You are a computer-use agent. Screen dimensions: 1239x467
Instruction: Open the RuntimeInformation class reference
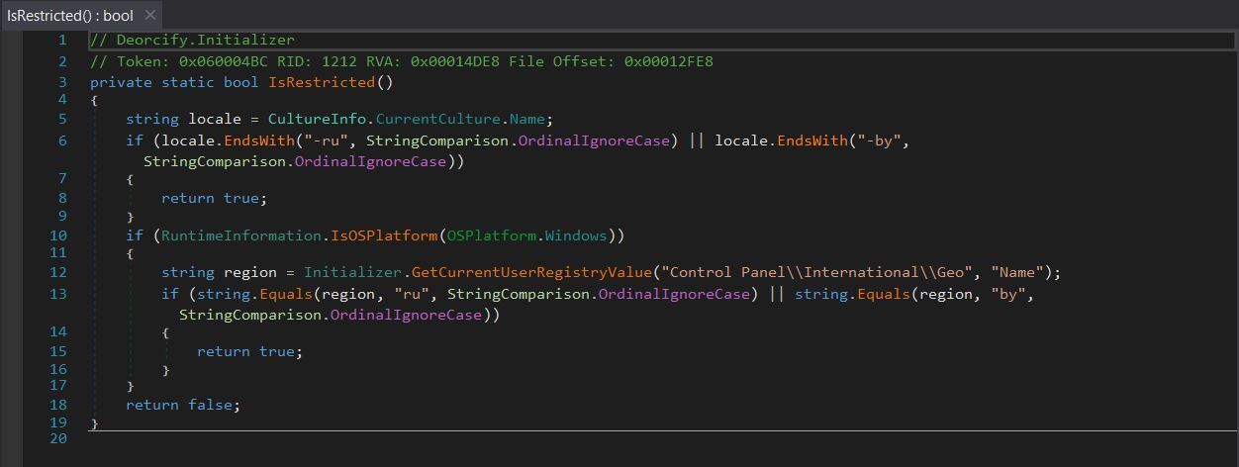[x=240, y=235]
